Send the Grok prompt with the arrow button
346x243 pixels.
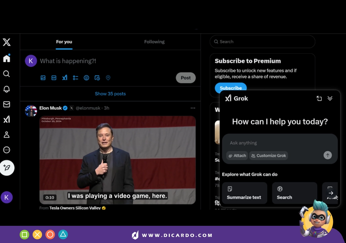click(x=328, y=155)
